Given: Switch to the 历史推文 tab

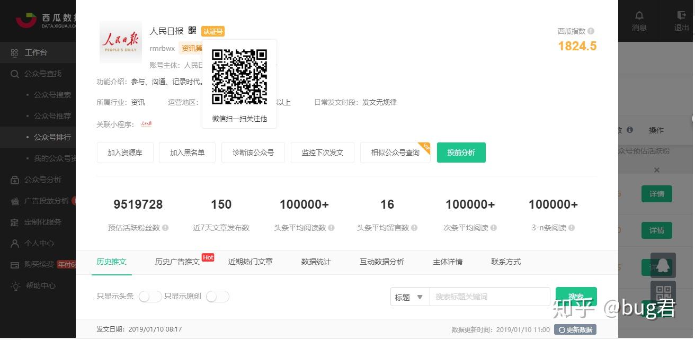Looking at the screenshot, I should [x=111, y=262].
